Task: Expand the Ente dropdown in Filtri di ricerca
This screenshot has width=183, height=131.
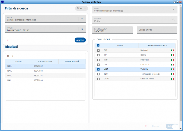Action: 82,19
